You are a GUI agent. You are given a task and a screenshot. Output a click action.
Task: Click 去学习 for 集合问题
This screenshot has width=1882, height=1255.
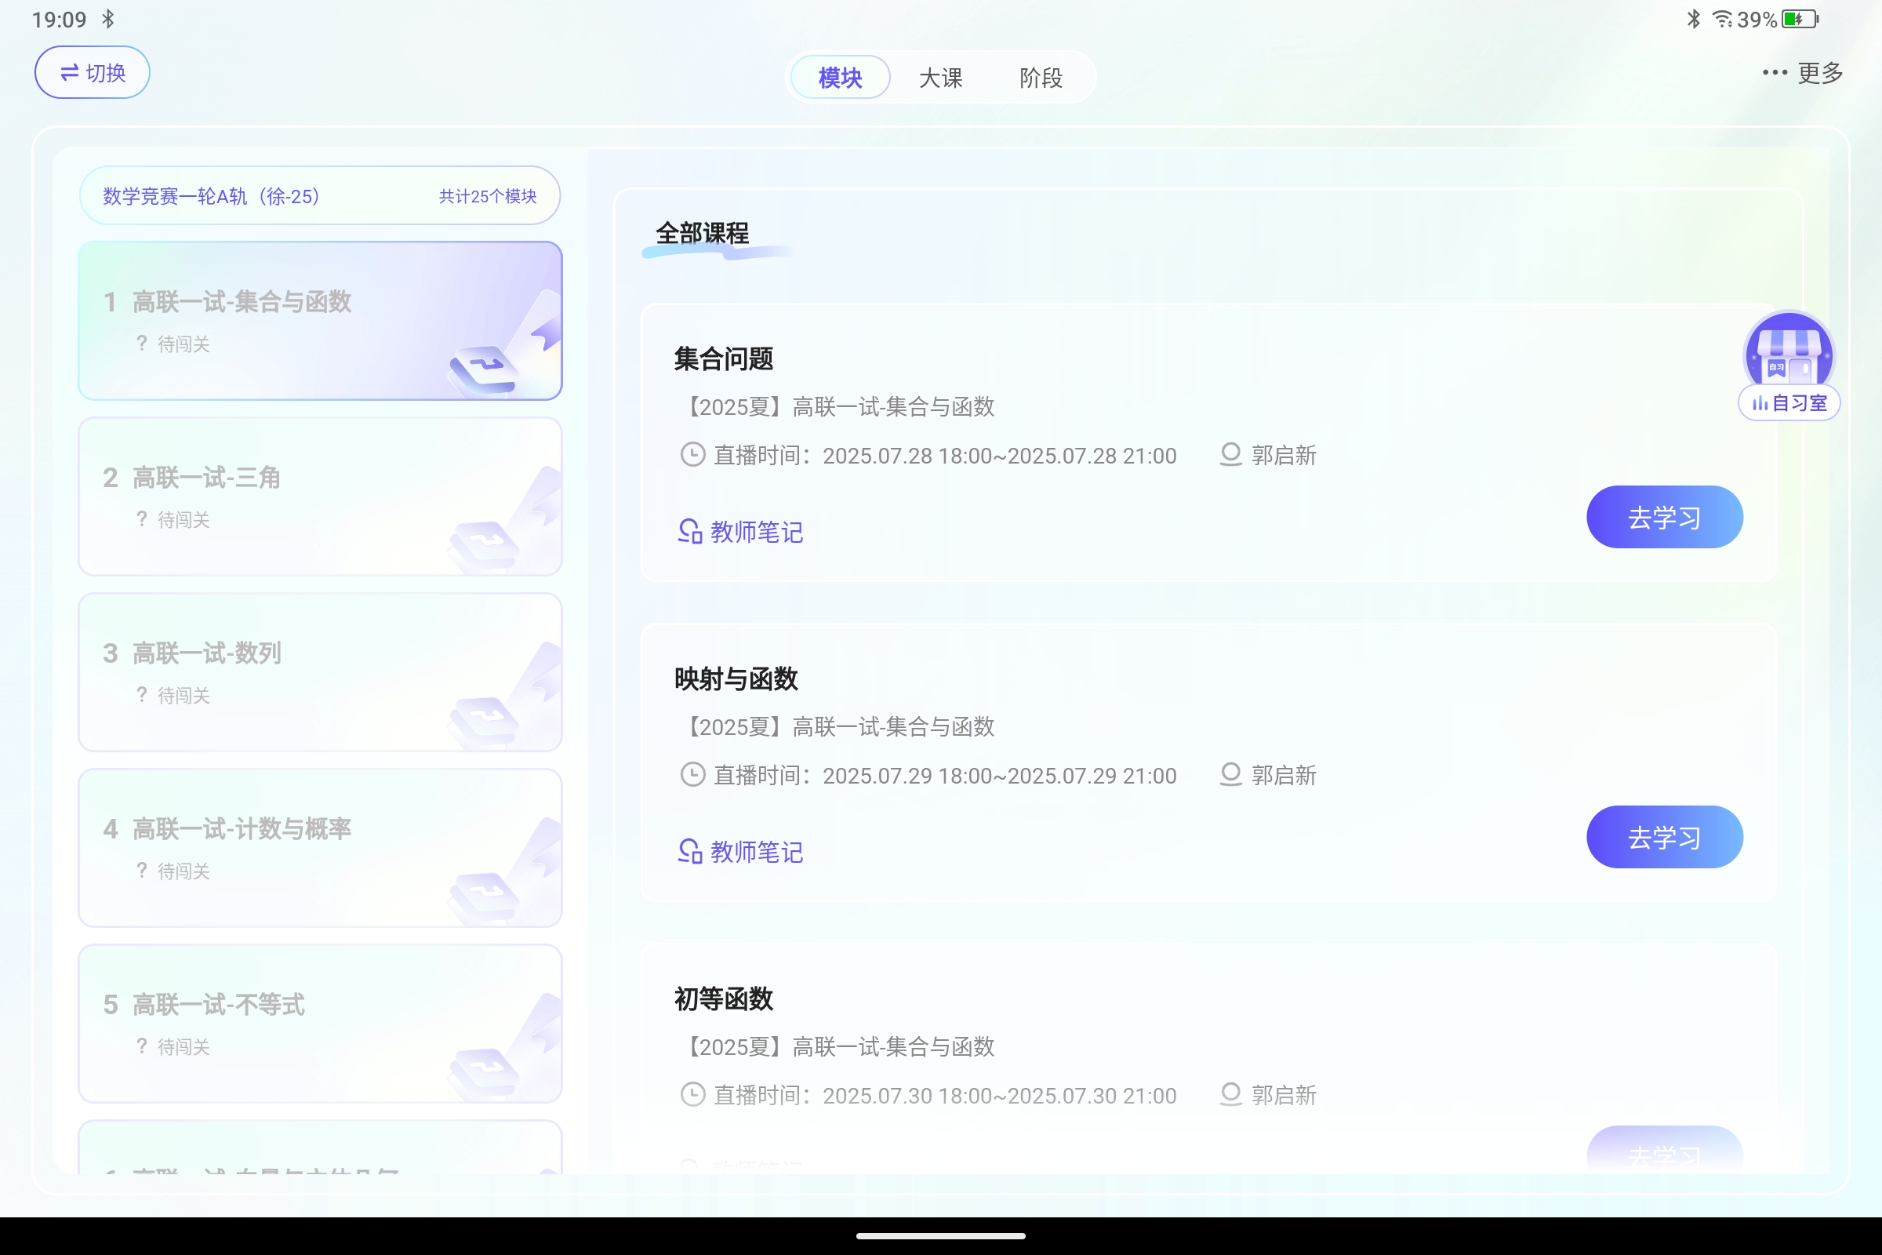(x=1664, y=517)
